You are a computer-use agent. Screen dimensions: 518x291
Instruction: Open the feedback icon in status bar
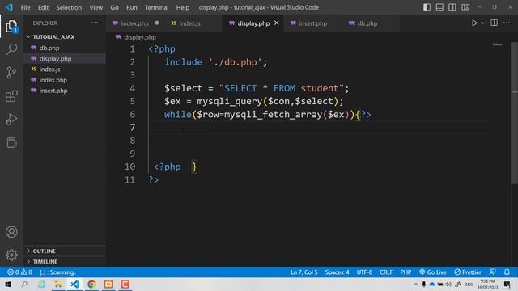tap(493, 272)
